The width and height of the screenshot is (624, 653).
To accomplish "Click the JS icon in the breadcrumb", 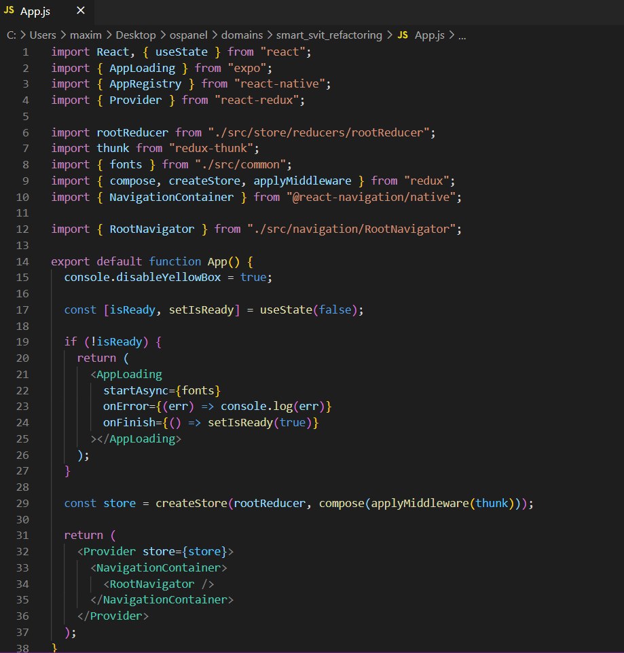I will (x=403, y=35).
